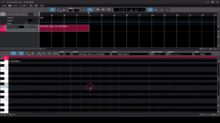The width and height of the screenshot is (220, 123).
Task: Click the music note icon in track header
Action: point(11,14)
